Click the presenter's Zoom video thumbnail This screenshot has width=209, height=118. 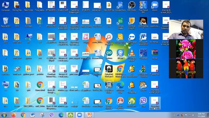(186, 29)
